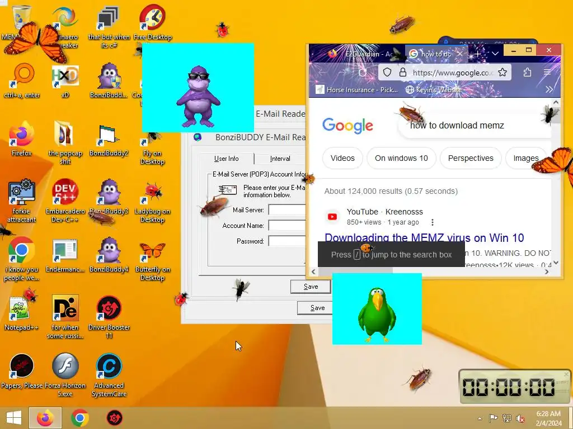Open 'Downloading the MEMZ virus on Win 10' result

click(x=424, y=238)
